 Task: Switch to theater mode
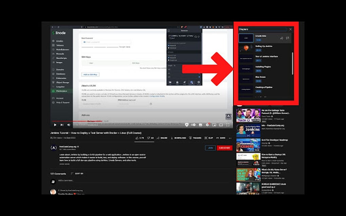[x=221, y=125]
